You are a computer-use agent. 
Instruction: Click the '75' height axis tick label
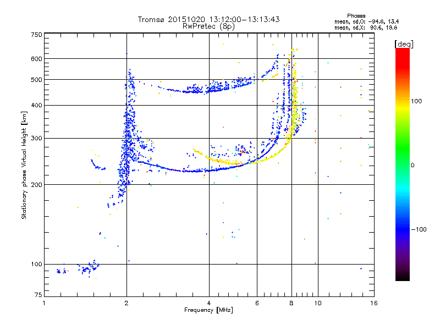click(38, 295)
